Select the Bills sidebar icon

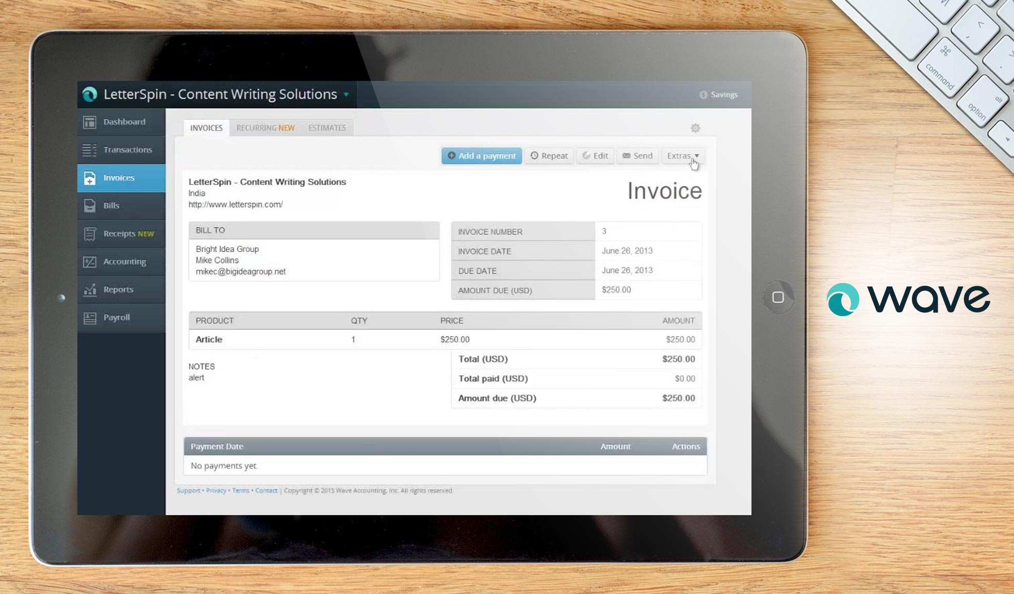point(89,205)
